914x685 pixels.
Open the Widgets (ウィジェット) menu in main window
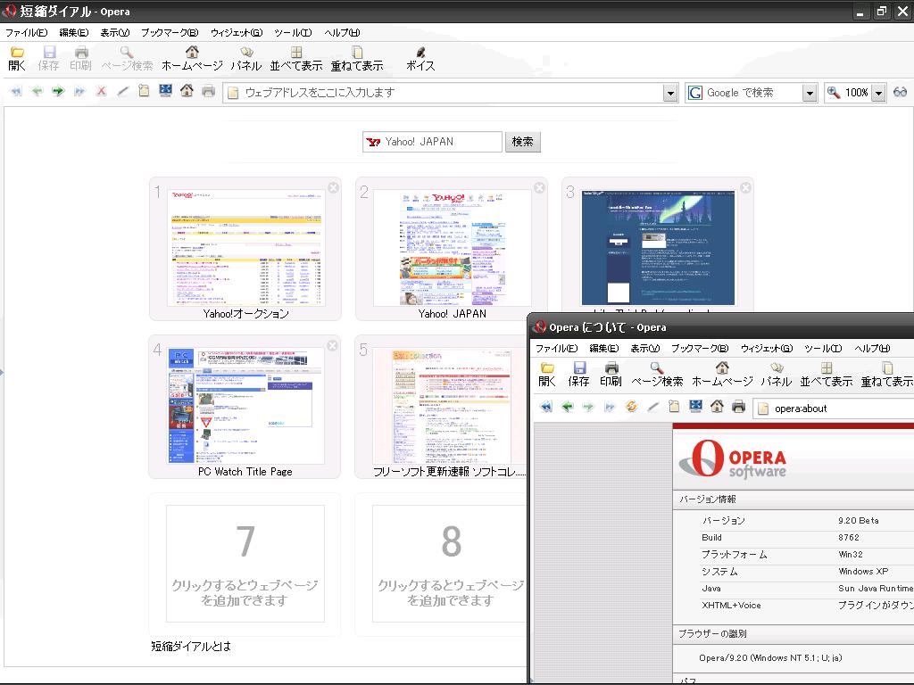(x=237, y=33)
